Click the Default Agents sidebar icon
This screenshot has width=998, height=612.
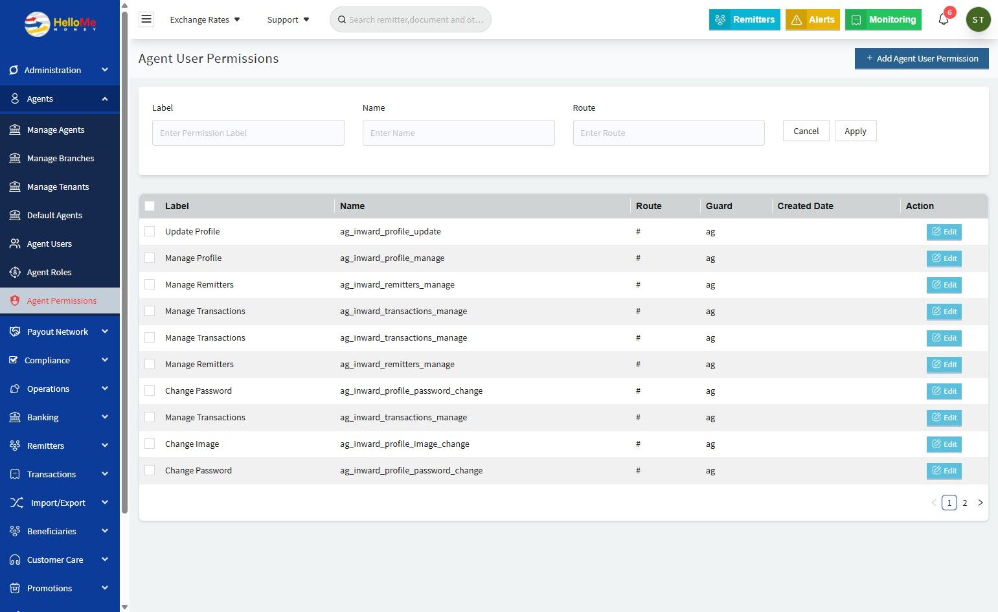(15, 215)
